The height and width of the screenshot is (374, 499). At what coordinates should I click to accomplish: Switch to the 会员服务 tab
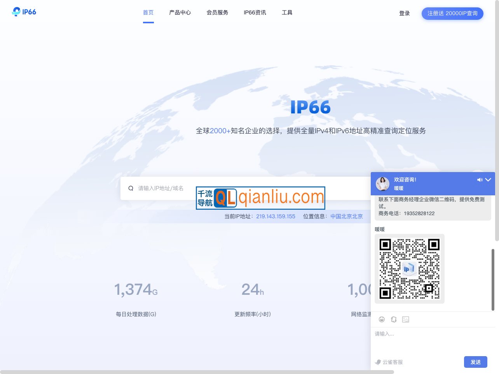click(217, 12)
